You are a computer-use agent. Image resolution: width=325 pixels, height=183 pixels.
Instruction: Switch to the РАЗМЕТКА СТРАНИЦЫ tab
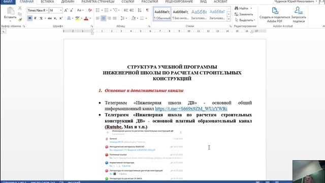(98, 2)
